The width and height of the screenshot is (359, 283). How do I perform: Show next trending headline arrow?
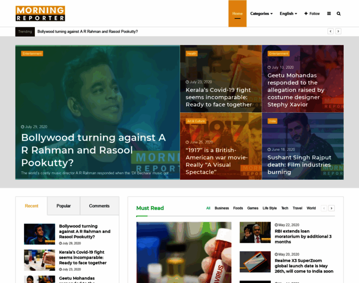338,31
